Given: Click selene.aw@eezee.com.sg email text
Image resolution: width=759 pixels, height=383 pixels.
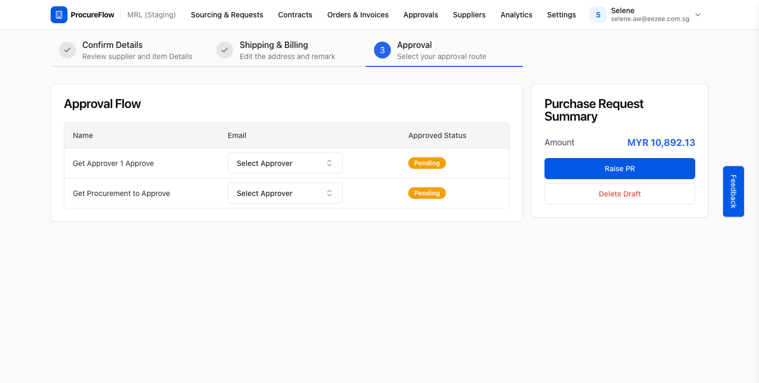Looking at the screenshot, I should click(x=650, y=19).
